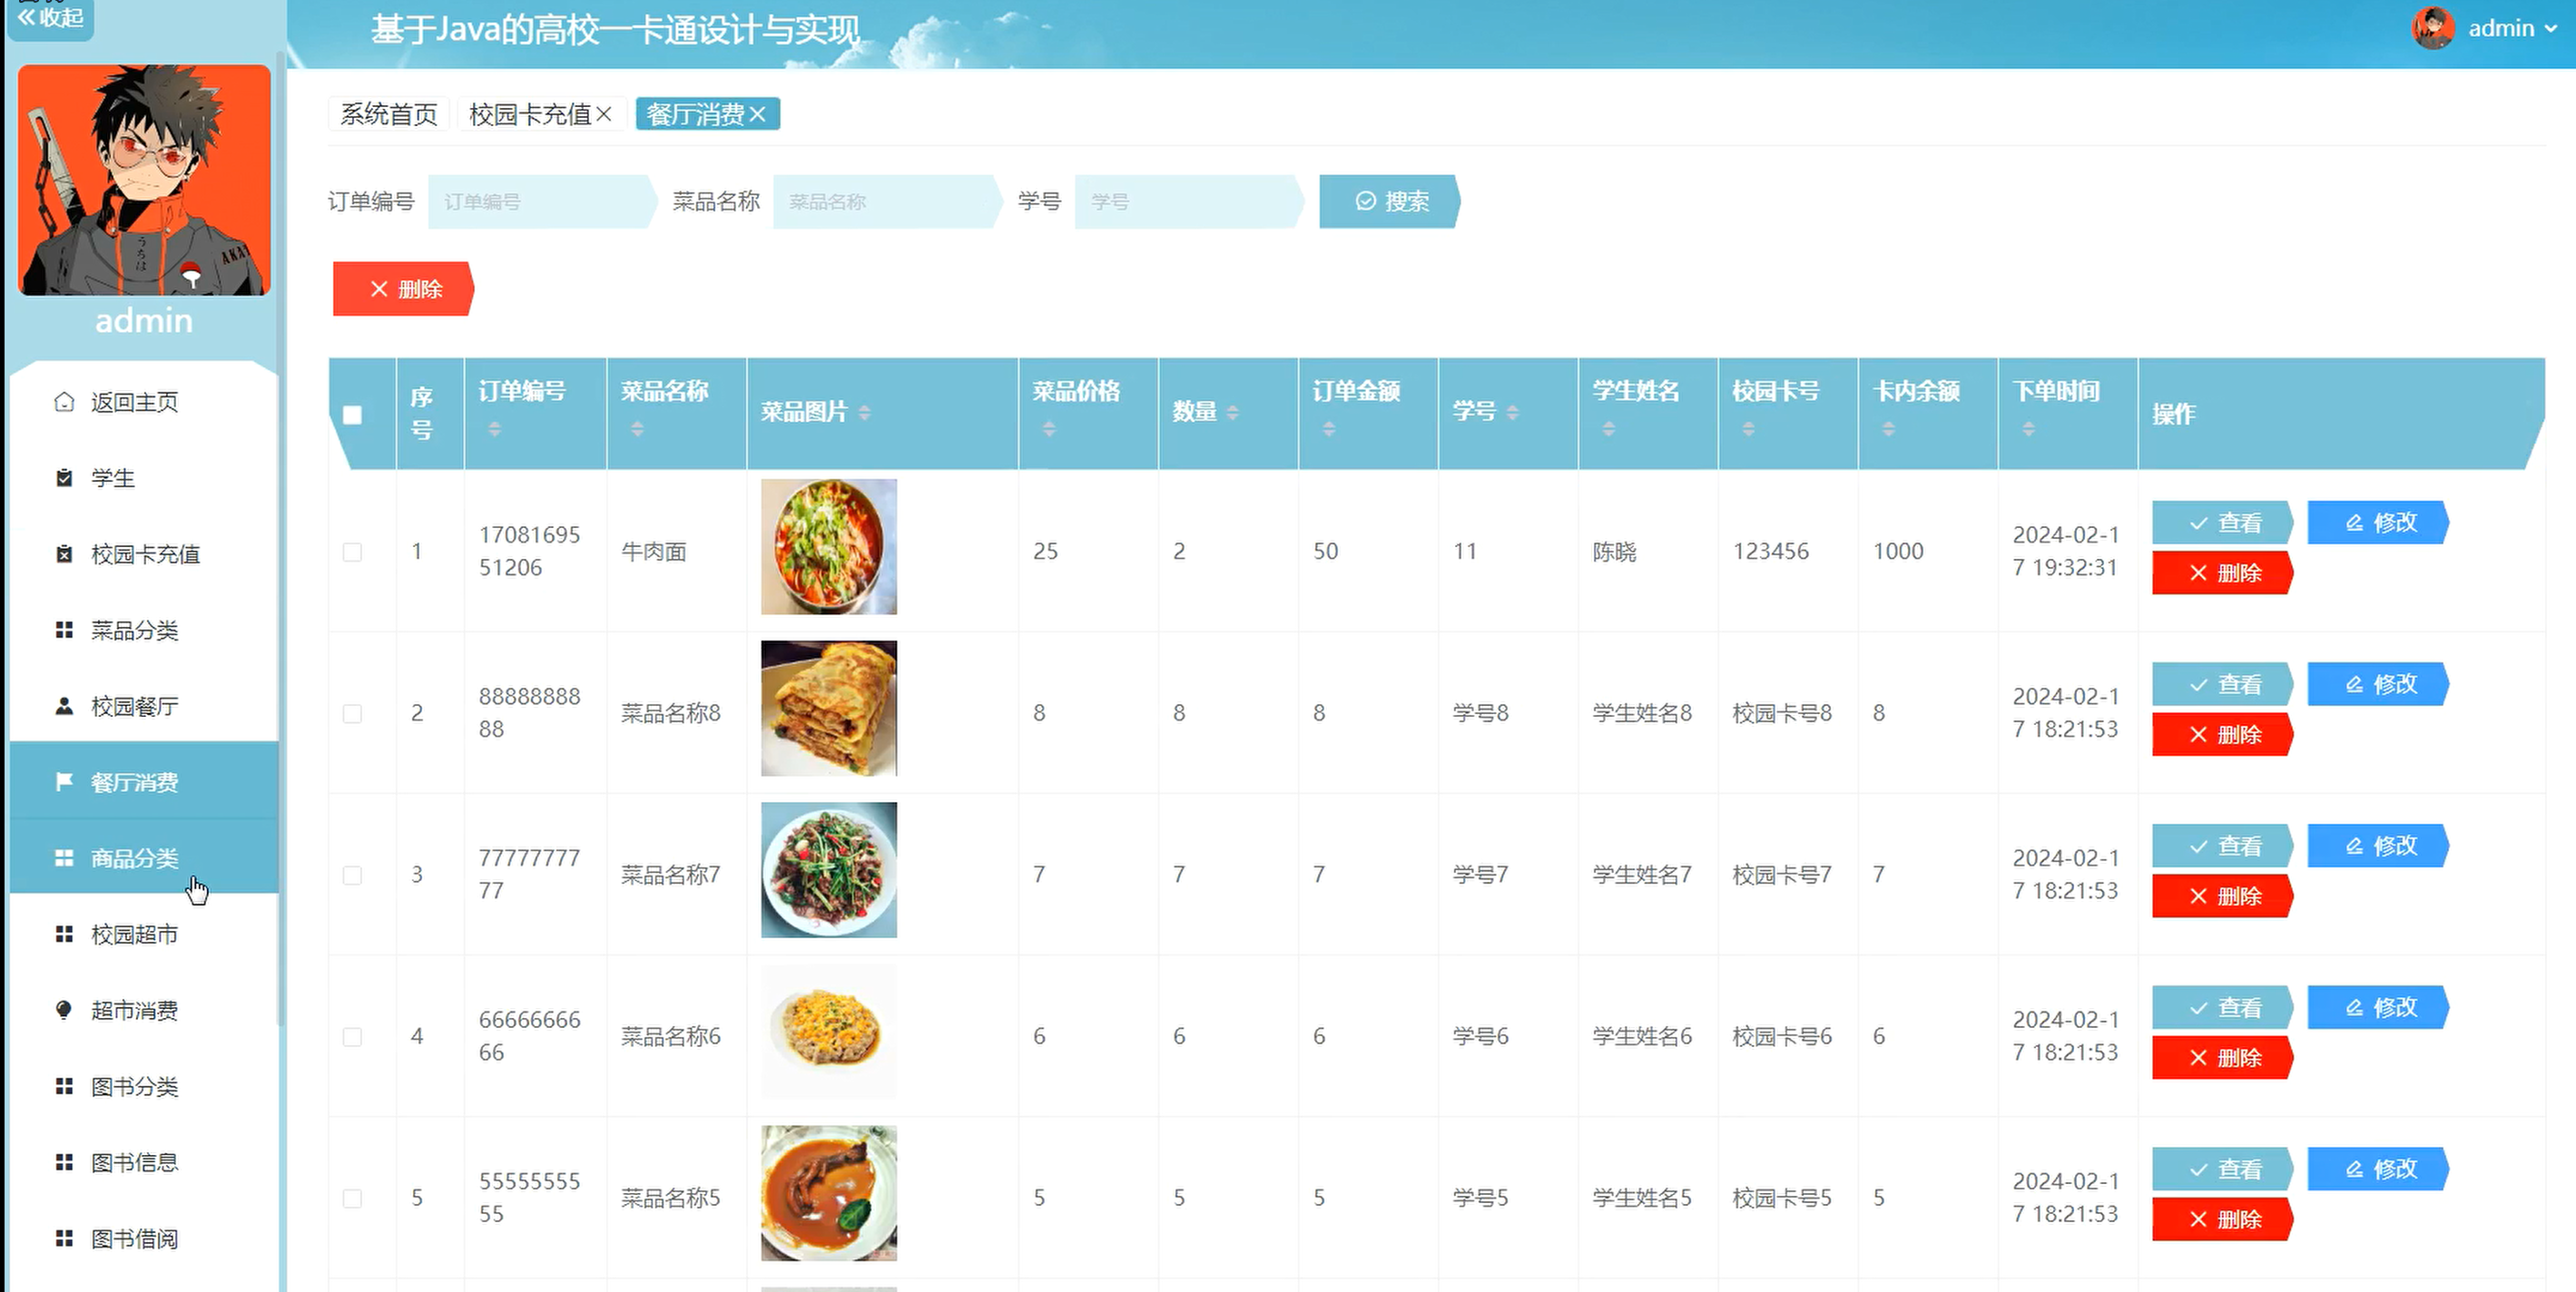Check the row 4 菜品名称6 checkbox
The width and height of the screenshot is (2576, 1292).
(x=352, y=1036)
